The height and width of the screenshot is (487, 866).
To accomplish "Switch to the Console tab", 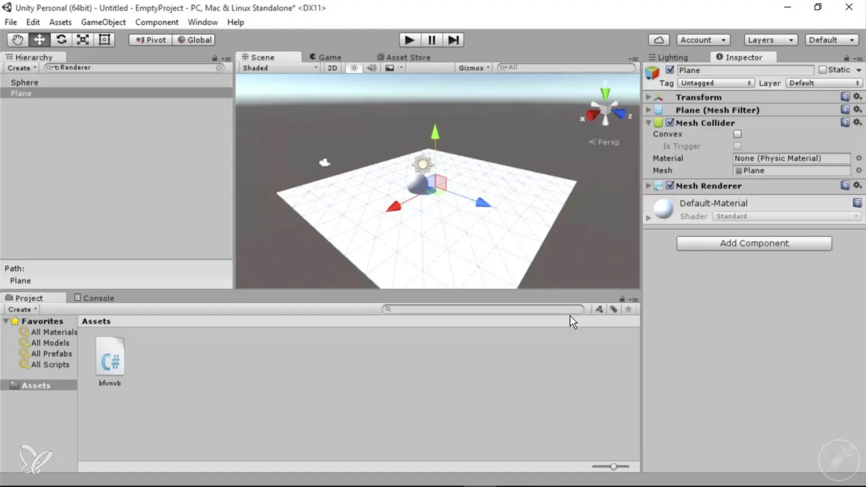I will [x=94, y=298].
